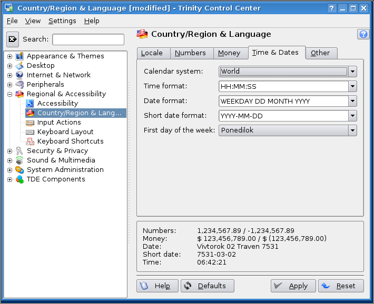
Task: Open the Date format combo box arrow
Action: pos(352,102)
